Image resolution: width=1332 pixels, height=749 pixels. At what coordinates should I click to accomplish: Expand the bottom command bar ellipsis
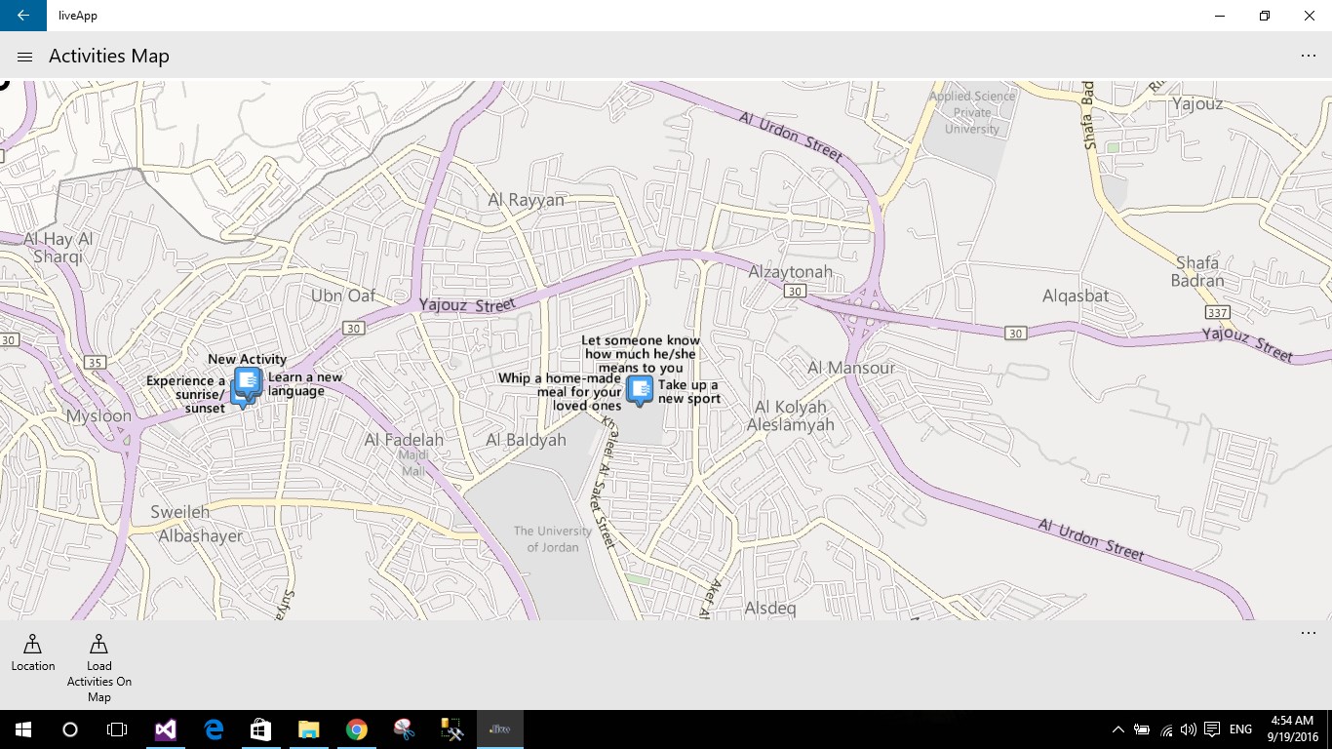(x=1308, y=633)
